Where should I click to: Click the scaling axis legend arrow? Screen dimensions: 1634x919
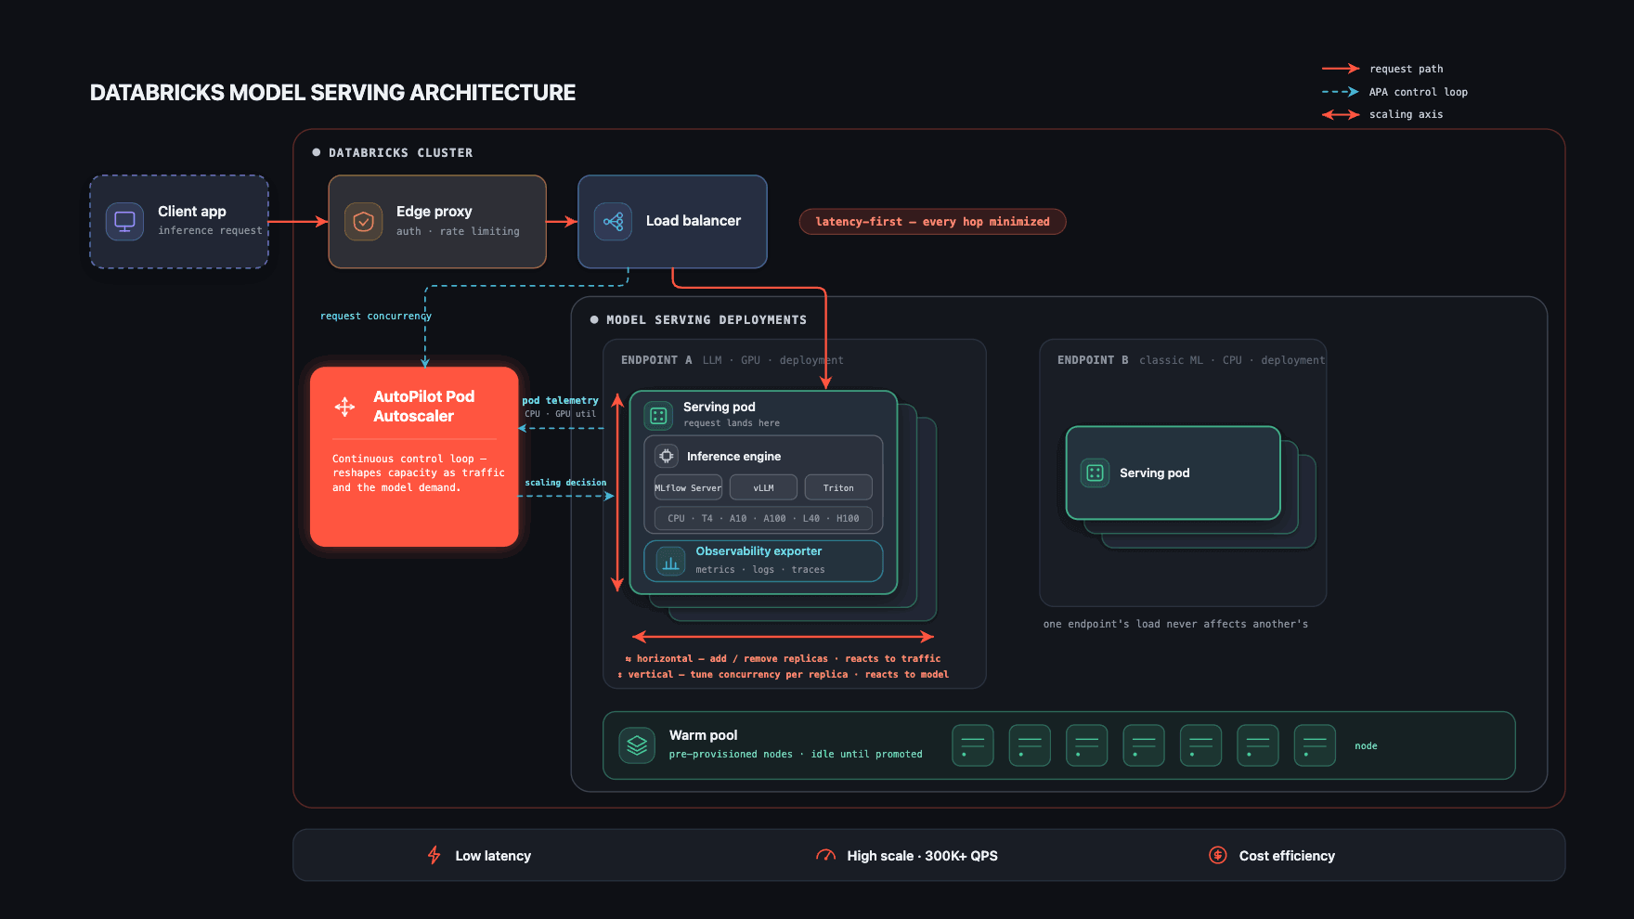[1341, 114]
